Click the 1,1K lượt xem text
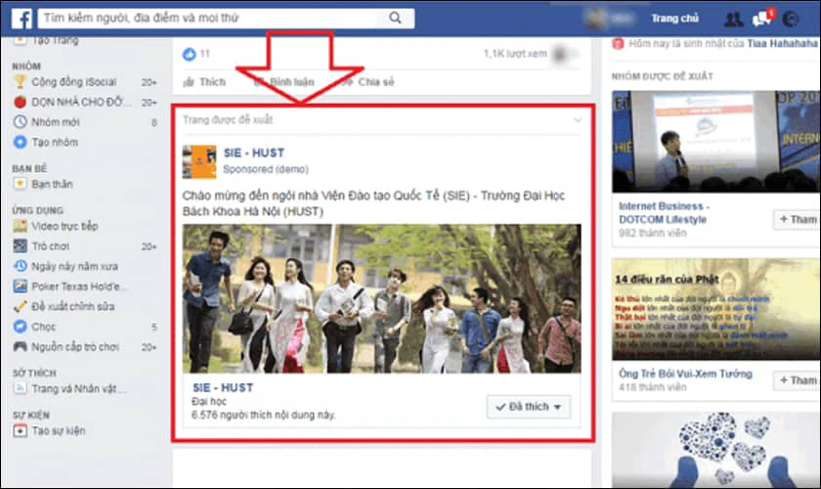821x489 pixels. (x=515, y=54)
